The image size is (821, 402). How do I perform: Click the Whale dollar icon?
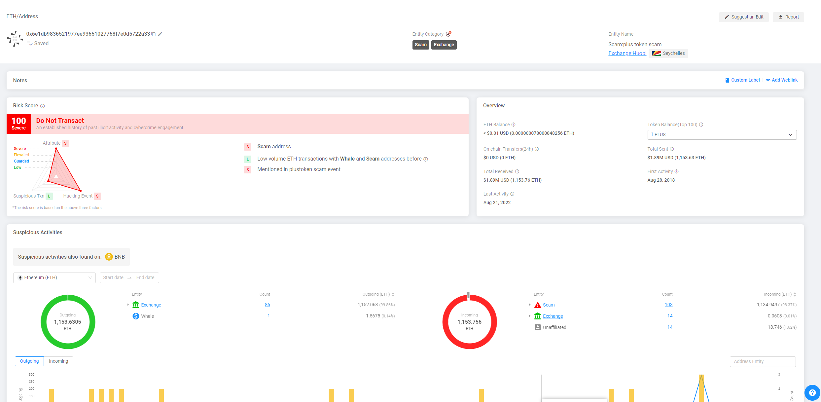click(x=136, y=316)
